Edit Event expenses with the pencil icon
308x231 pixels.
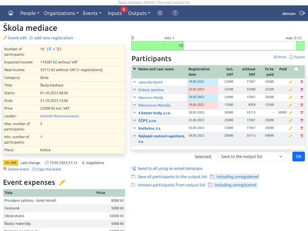tap(62, 182)
